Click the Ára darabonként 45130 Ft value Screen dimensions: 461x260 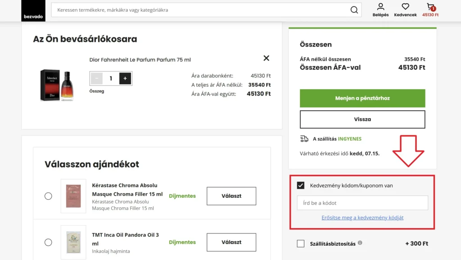tap(261, 76)
